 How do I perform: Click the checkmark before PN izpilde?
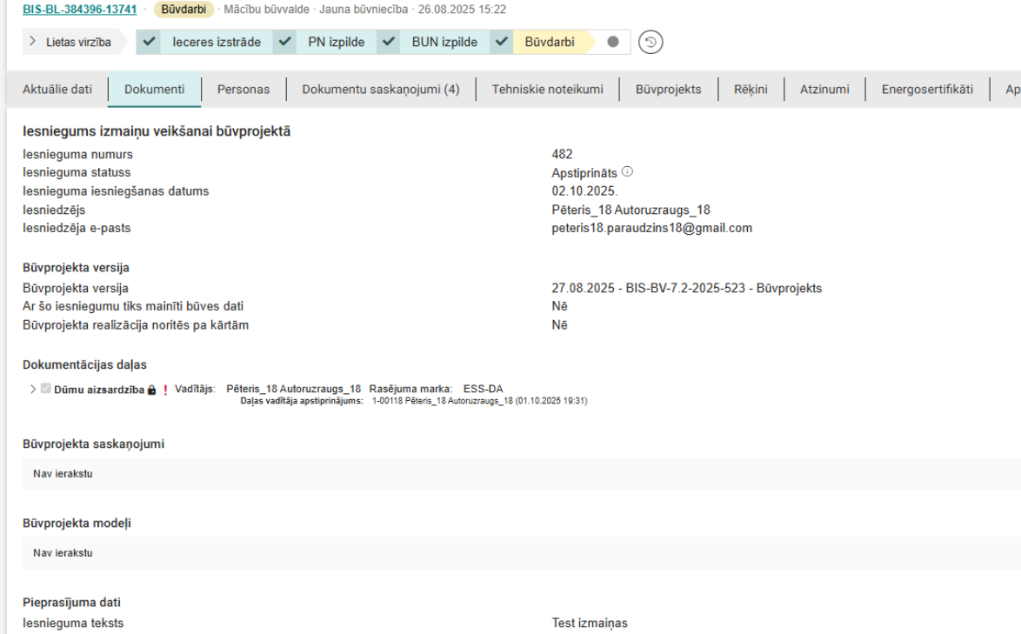click(285, 42)
